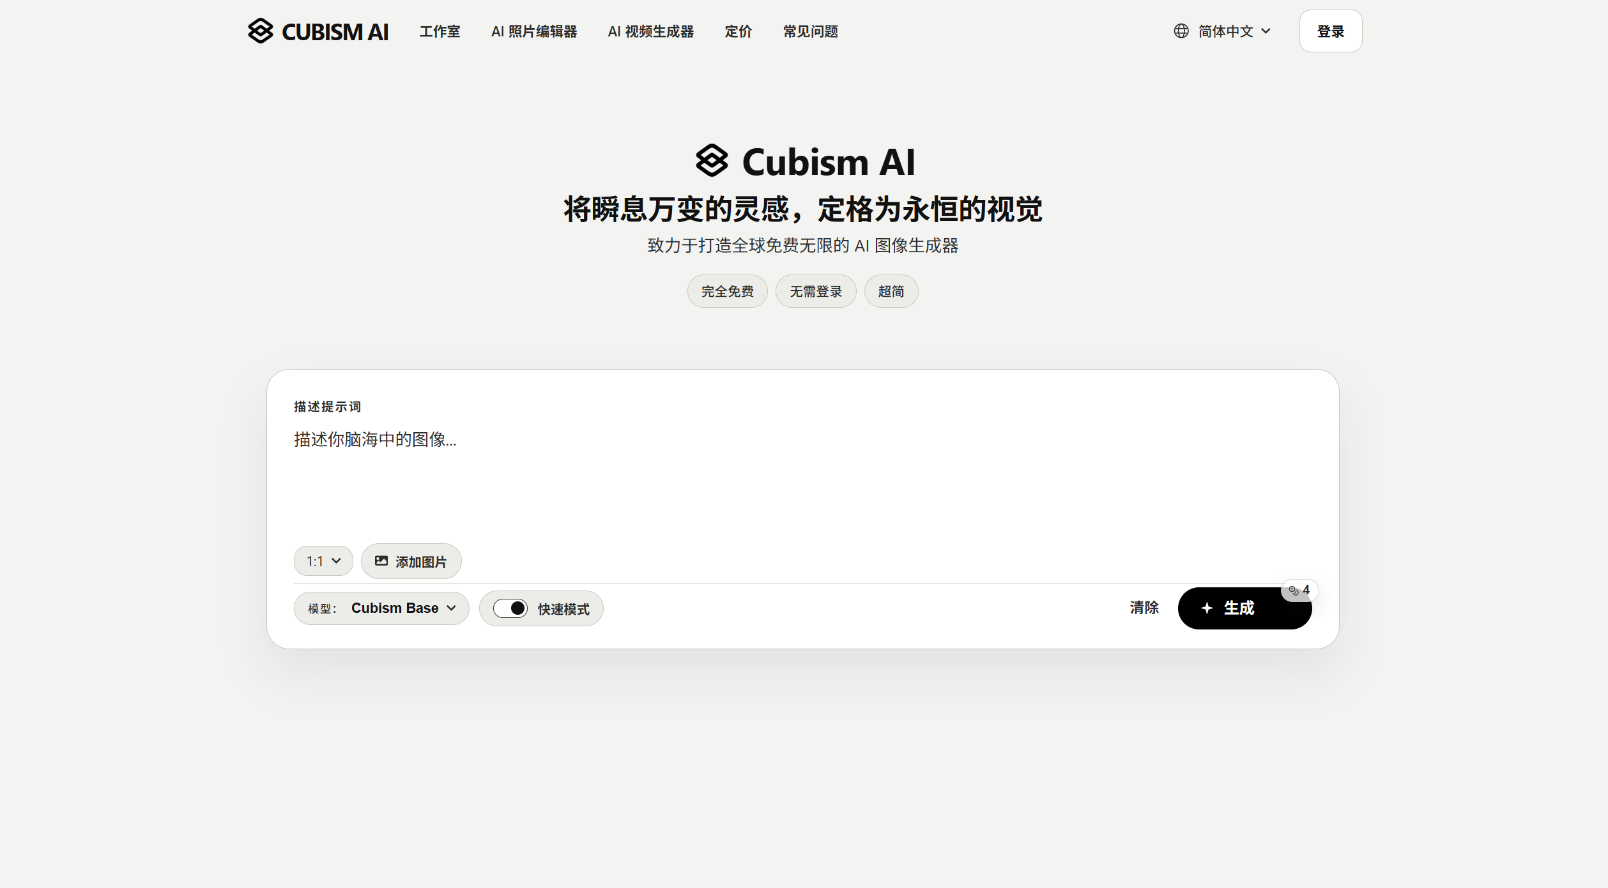Viewport: 1608px width, 888px height.
Task: Open the 工作室 menu item
Action: coord(440,31)
